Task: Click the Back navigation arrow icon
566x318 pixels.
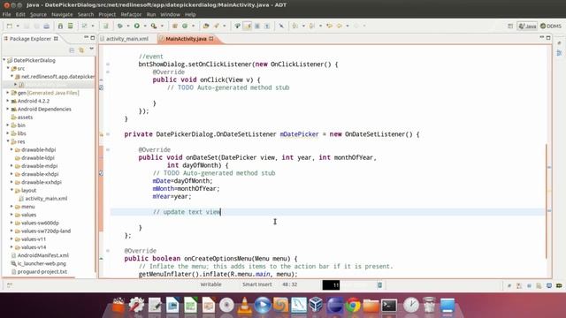Action: (x=340, y=26)
